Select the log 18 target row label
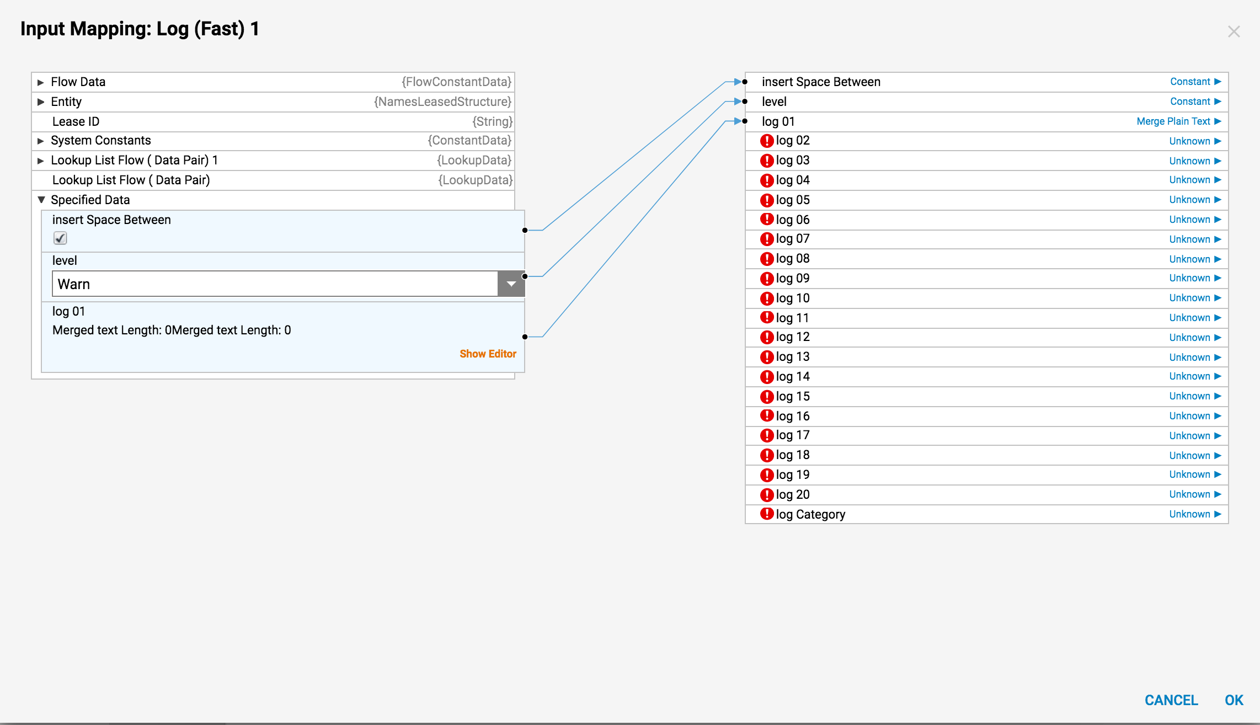 (x=793, y=455)
